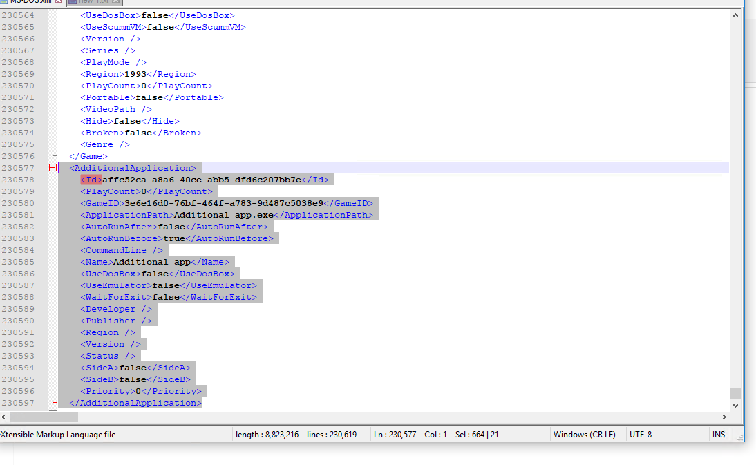Click the SideB false line

[135, 379]
